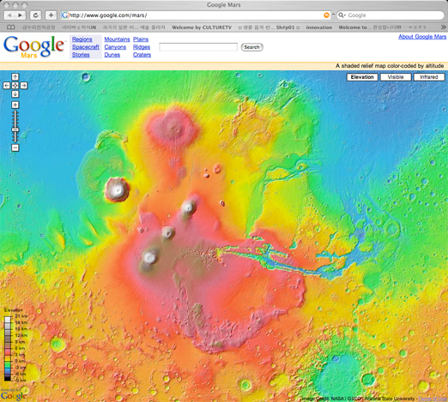Pan the map right with the arrow
The height and width of the screenshot is (402, 448).
tap(24, 85)
